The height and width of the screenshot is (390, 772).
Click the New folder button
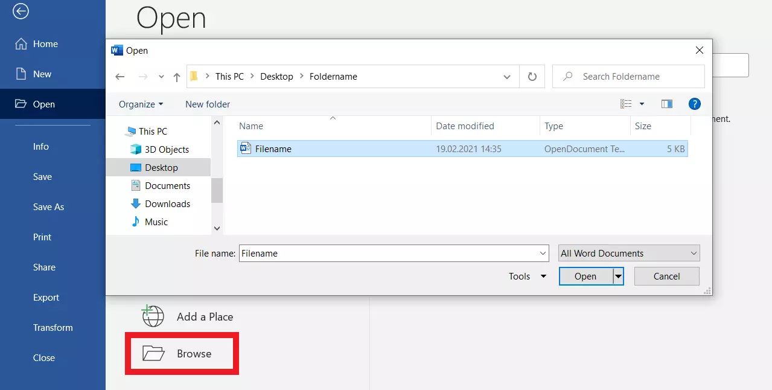click(x=208, y=104)
